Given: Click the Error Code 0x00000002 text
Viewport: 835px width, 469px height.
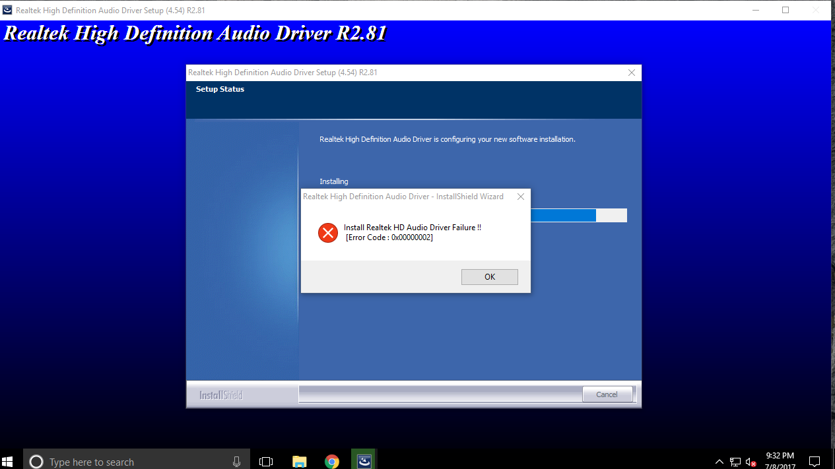Looking at the screenshot, I should pos(389,237).
